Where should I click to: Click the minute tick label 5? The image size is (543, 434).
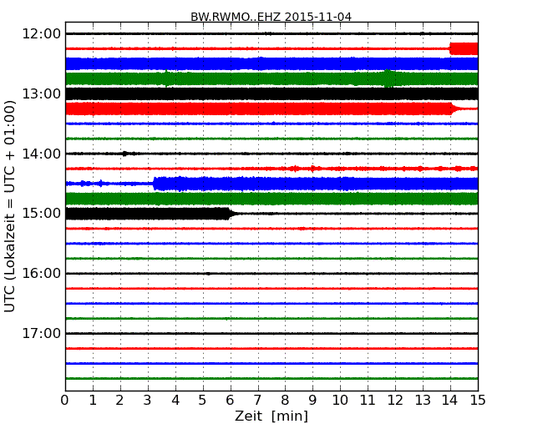point(203,401)
